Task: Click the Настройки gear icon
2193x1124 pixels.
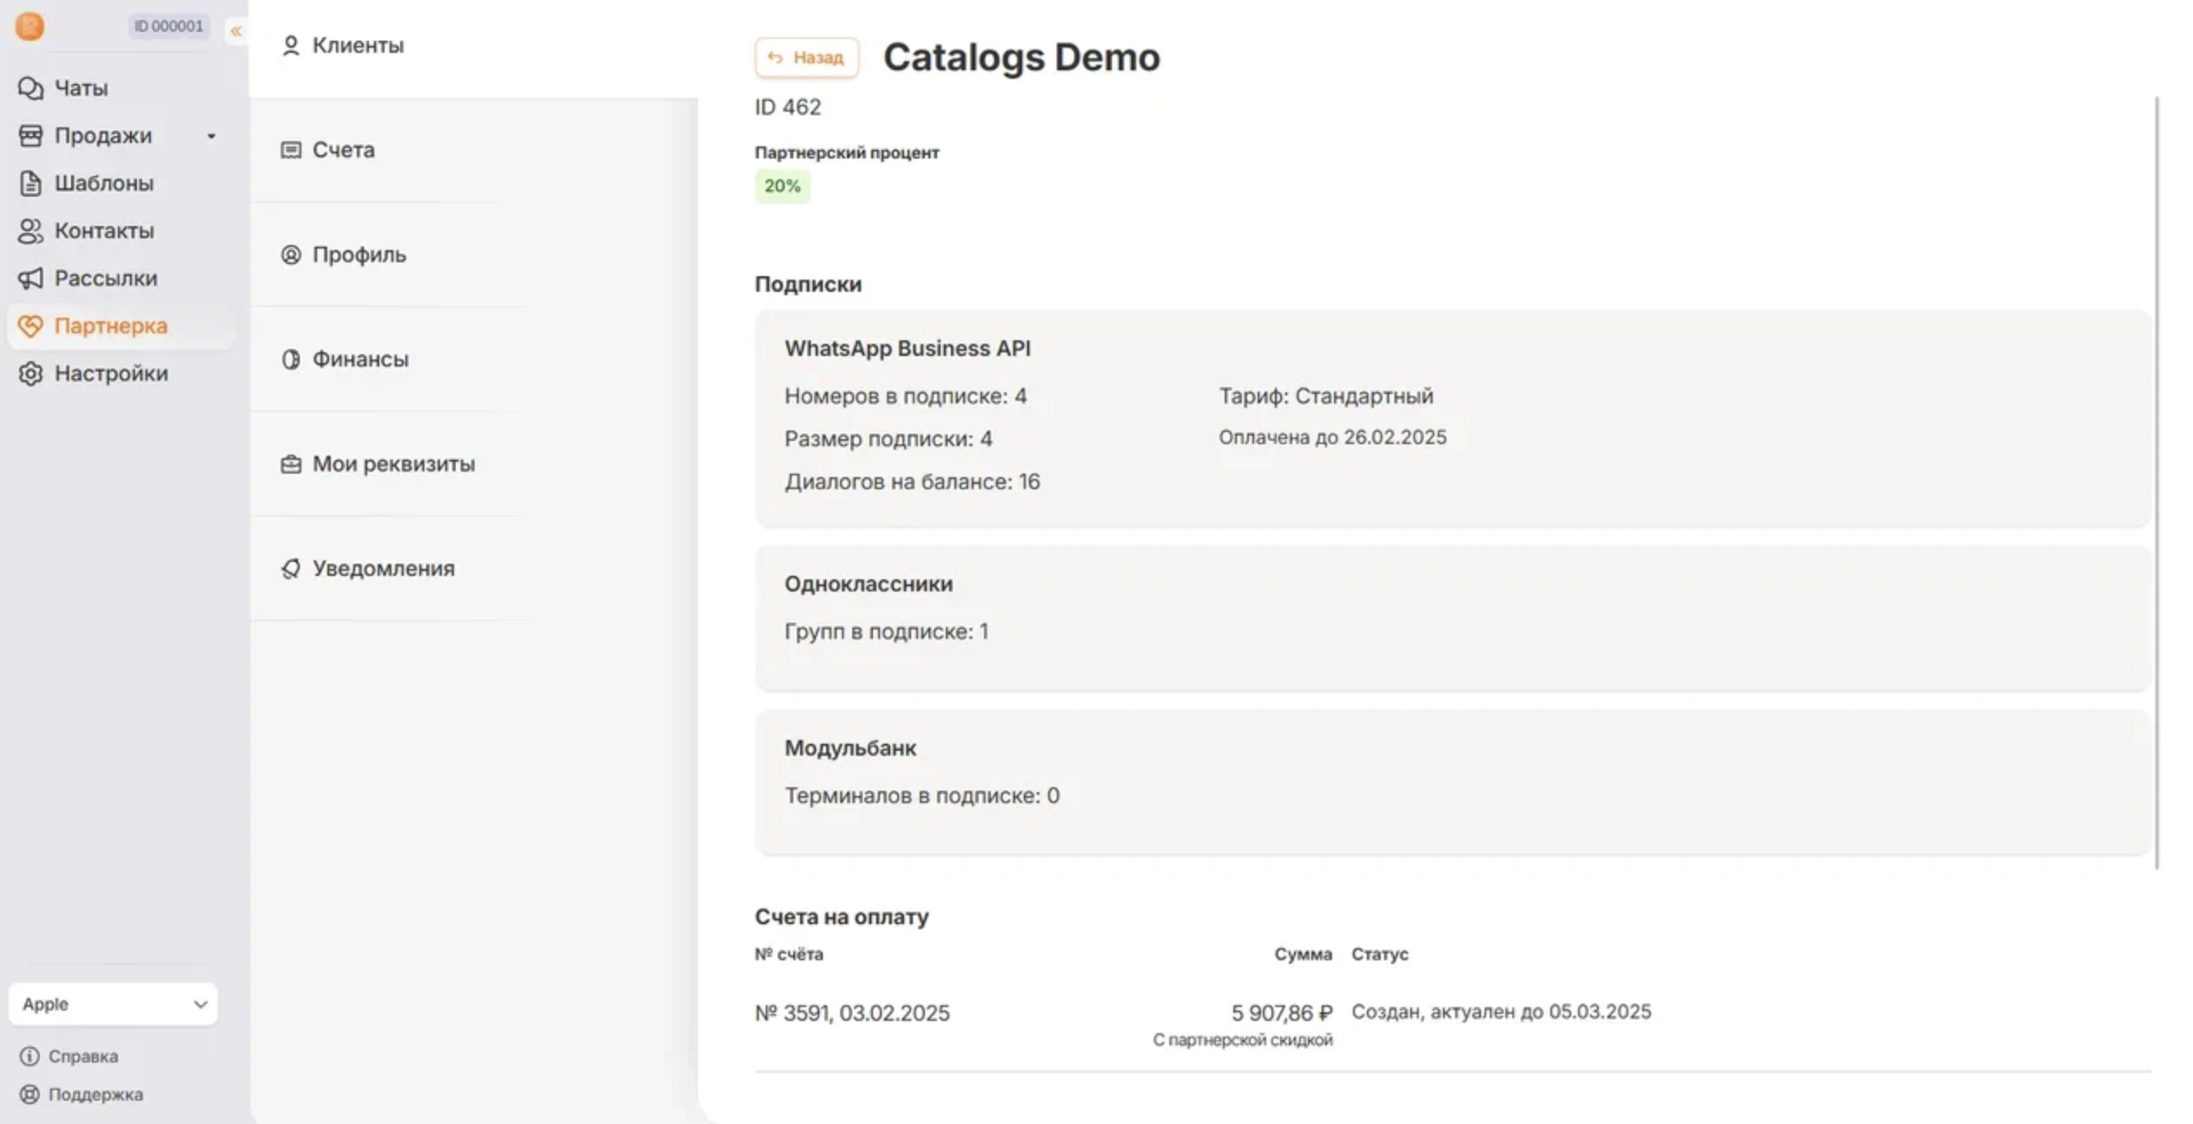Action: coord(30,374)
